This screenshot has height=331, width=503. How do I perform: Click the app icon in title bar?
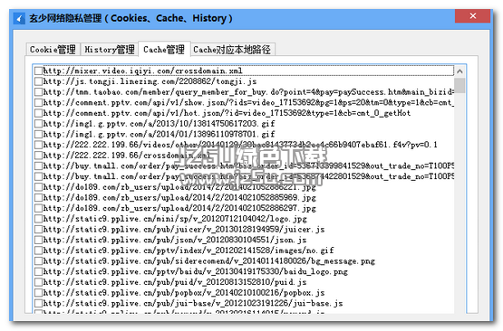tap(19, 19)
